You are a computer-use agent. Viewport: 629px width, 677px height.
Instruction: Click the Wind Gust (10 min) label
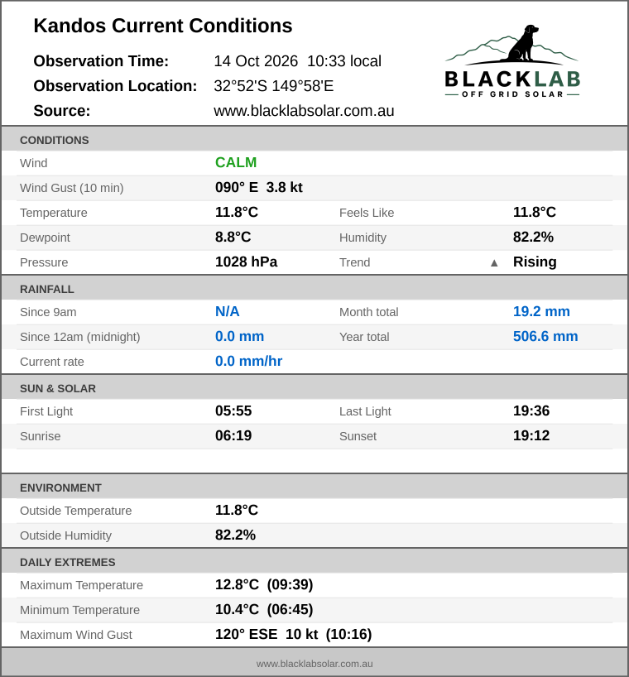click(x=72, y=188)
